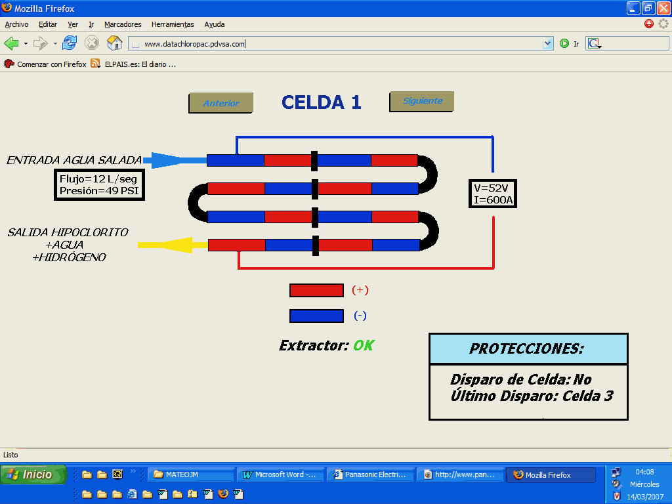Click the Inicio start button

(33, 474)
